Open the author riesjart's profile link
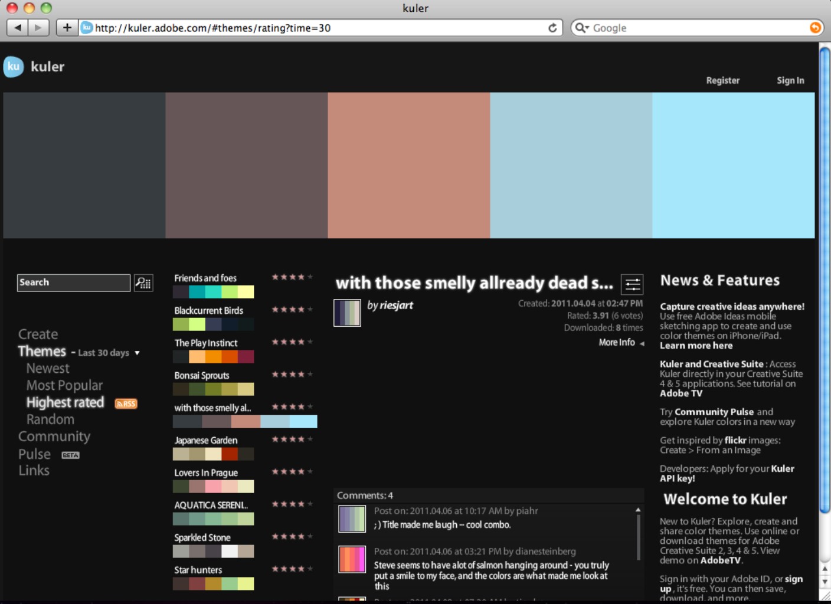 coord(396,306)
